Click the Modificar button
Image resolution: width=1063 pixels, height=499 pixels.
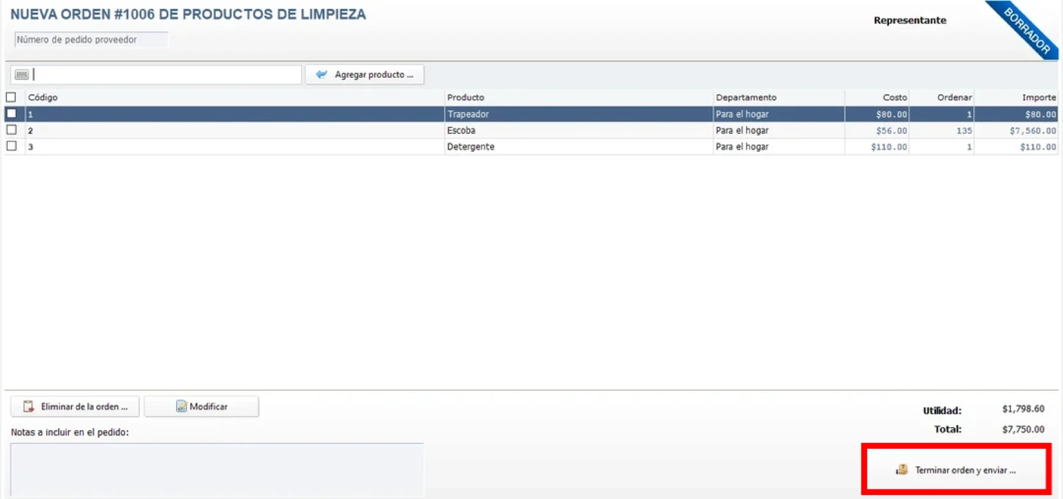202,407
